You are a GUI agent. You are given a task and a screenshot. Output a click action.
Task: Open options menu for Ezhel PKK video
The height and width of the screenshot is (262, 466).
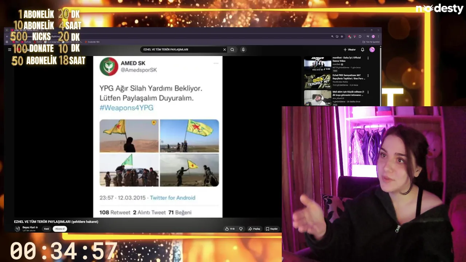coord(368,76)
